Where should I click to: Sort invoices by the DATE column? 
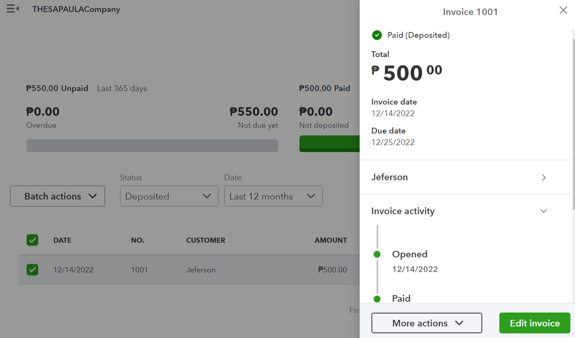point(62,240)
